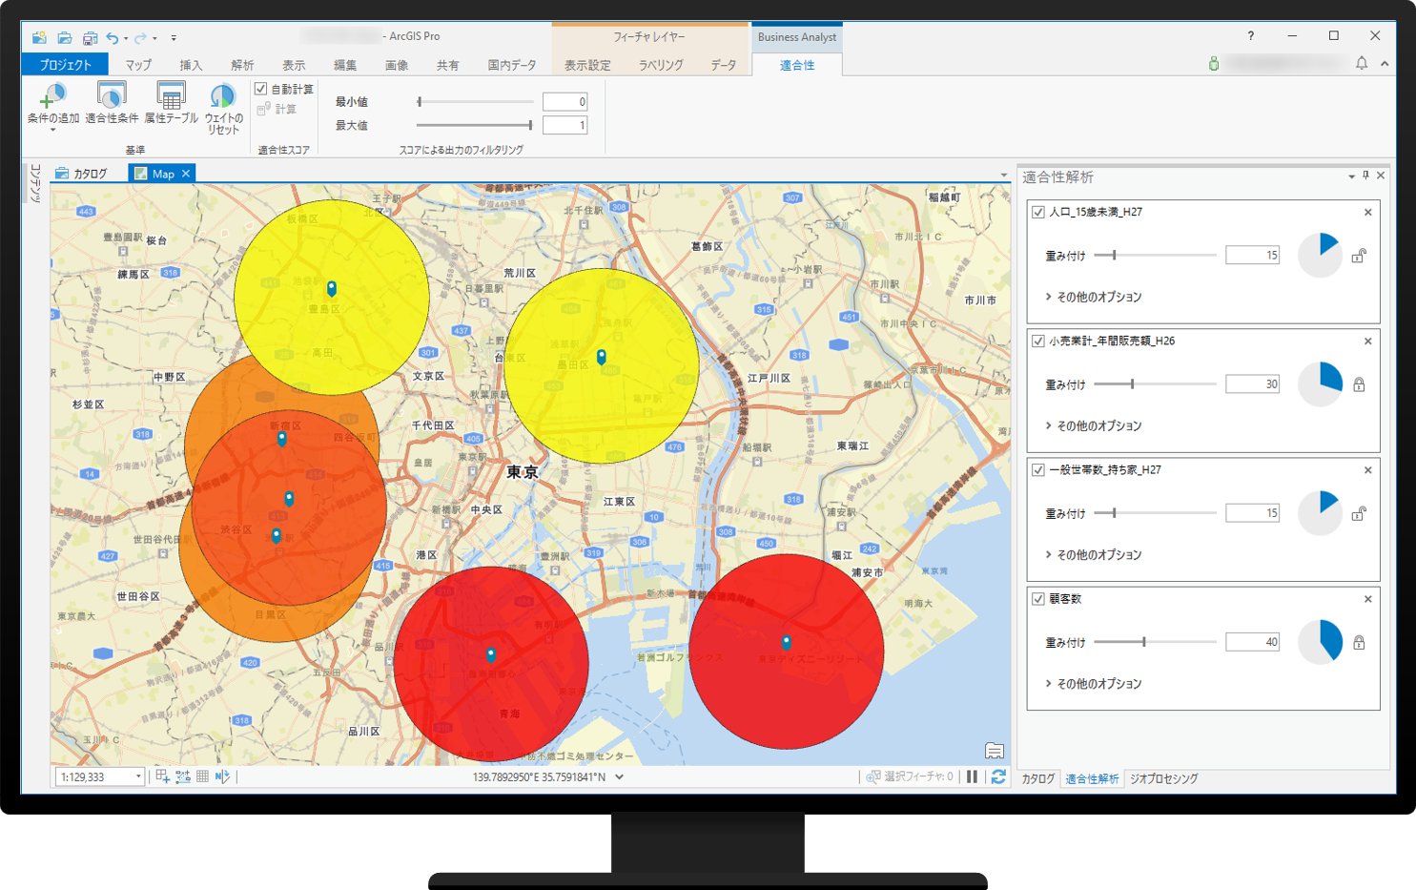This screenshot has width=1416, height=890.
Task: Click the Save Project icon
Action: 90,37
